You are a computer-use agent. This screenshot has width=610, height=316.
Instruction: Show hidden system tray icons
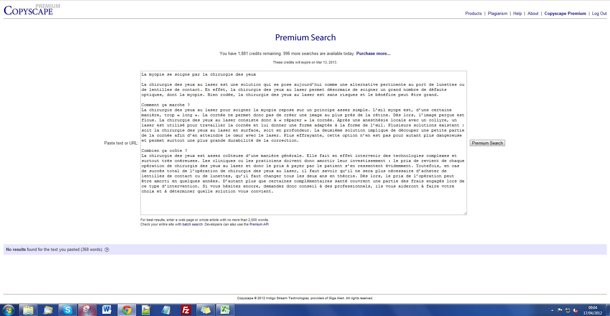point(552,310)
